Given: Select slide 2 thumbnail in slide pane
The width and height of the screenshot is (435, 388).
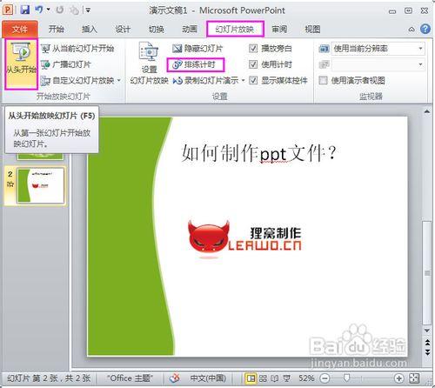Looking at the screenshot, I should pyautogui.click(x=41, y=185).
